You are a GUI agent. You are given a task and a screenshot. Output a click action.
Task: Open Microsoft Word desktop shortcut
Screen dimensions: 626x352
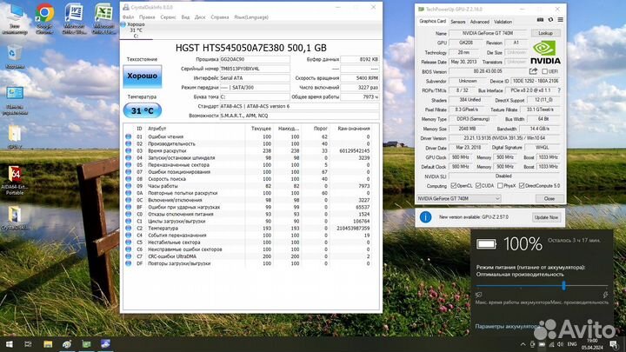pyautogui.click(x=74, y=19)
